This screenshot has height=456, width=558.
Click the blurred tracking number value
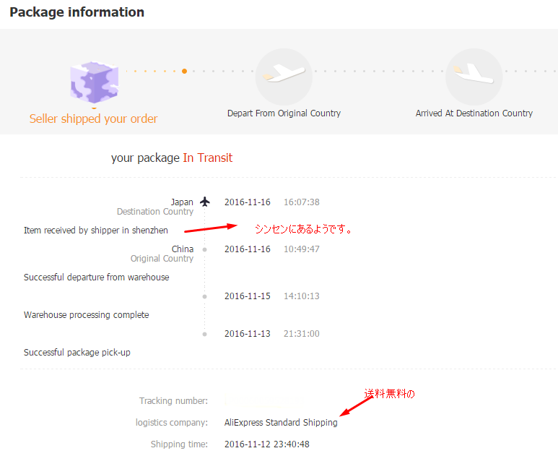click(256, 401)
